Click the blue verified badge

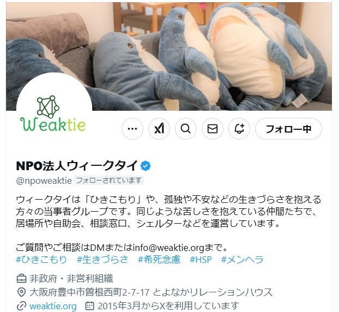click(146, 166)
